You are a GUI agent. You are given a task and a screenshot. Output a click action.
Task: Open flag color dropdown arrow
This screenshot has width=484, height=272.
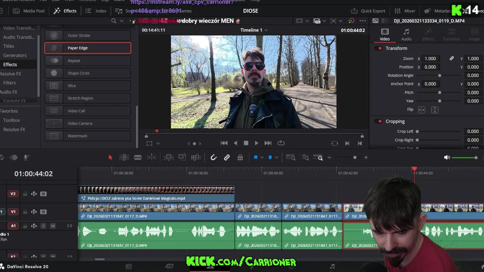[x=262, y=158]
